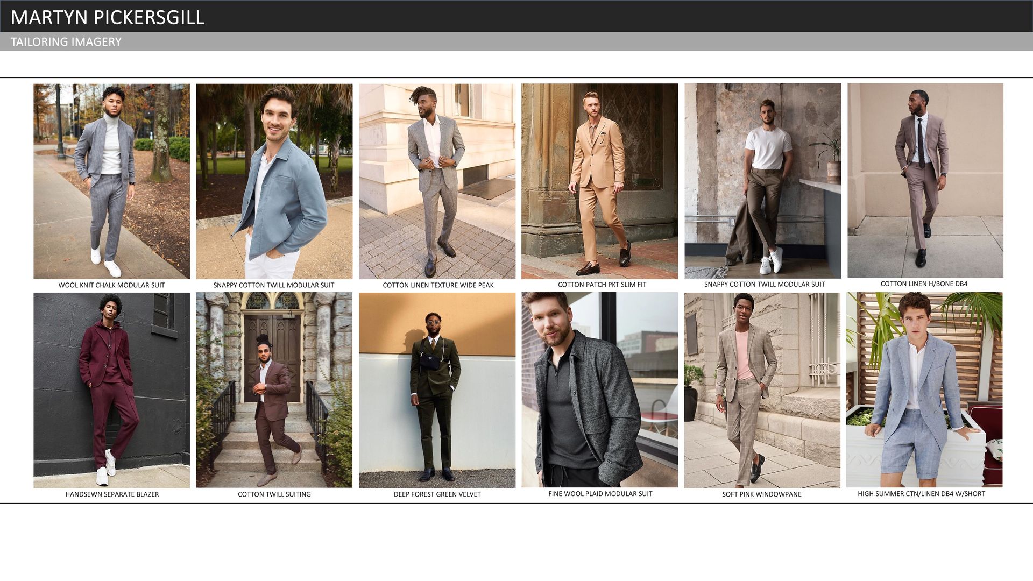The image size is (1033, 581).
Task: Click the MARTYN PICKERSGILL title text
Action: [x=108, y=17]
